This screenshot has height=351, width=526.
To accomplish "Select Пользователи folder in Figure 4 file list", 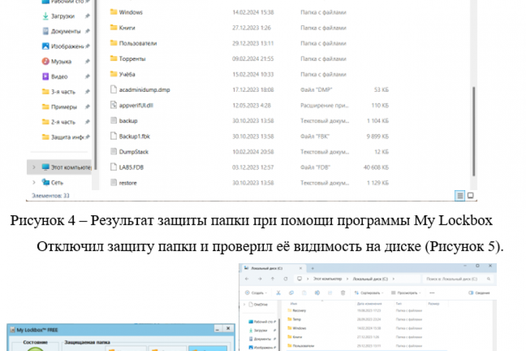I will click(x=133, y=43).
